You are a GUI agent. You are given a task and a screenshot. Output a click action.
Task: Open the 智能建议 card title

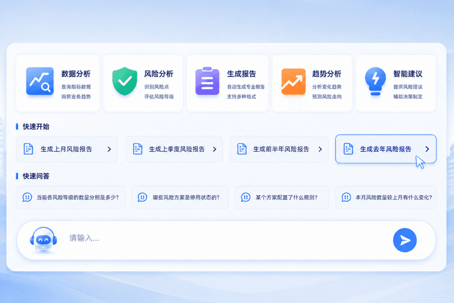point(408,74)
